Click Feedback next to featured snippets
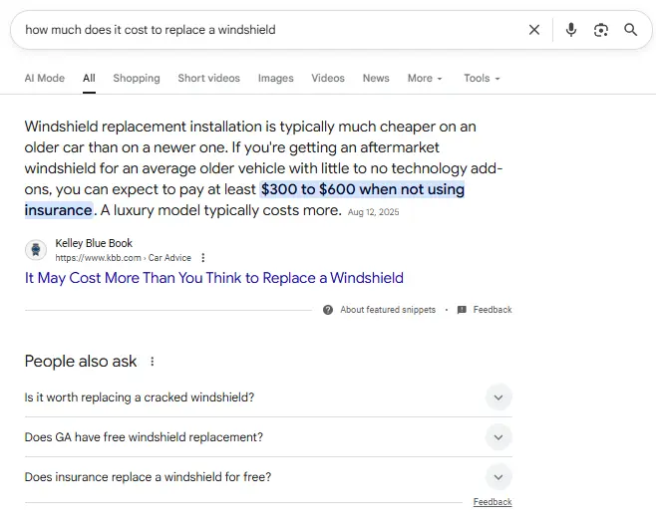 (492, 310)
